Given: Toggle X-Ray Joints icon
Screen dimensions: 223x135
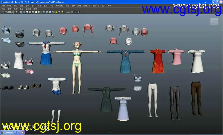Looking at the screenshot, I should tap(78, 12).
